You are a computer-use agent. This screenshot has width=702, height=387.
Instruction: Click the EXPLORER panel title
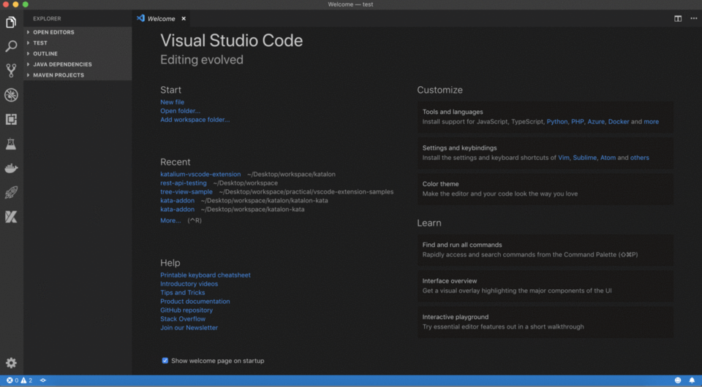click(x=47, y=19)
